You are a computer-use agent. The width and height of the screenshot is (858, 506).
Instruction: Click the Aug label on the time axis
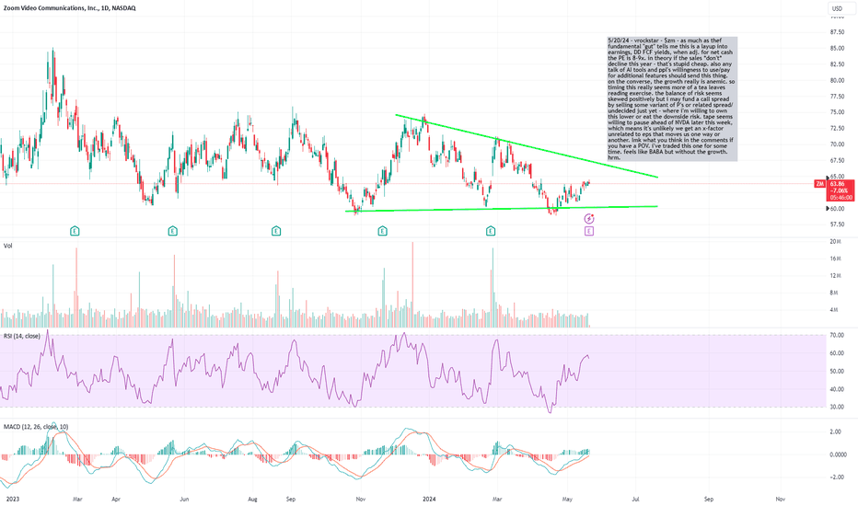252,499
